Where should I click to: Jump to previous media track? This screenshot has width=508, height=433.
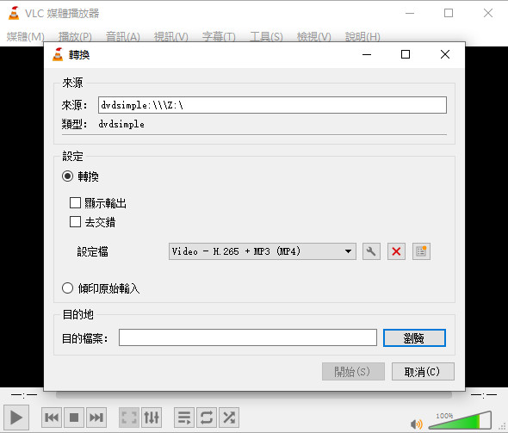point(52,418)
